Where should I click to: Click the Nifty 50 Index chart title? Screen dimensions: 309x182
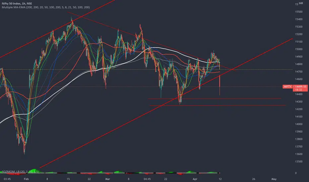coord(17,4)
